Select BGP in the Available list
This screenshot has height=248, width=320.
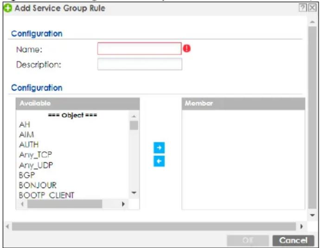tap(27, 175)
